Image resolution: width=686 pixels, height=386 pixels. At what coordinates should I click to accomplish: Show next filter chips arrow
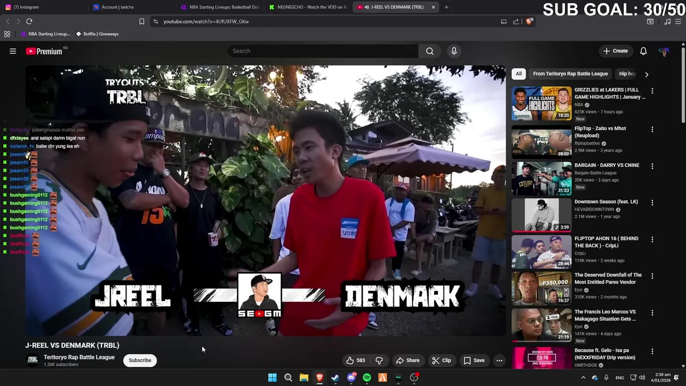pyautogui.click(x=646, y=75)
